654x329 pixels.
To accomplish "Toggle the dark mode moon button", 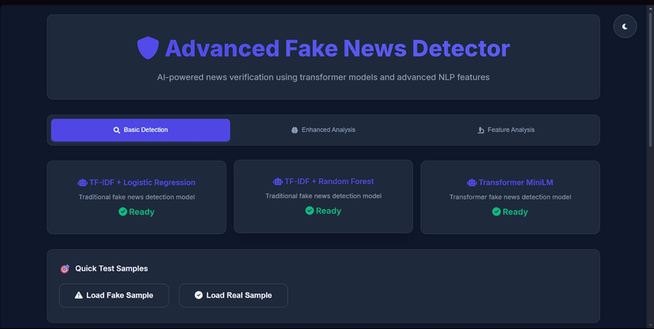I will [625, 26].
